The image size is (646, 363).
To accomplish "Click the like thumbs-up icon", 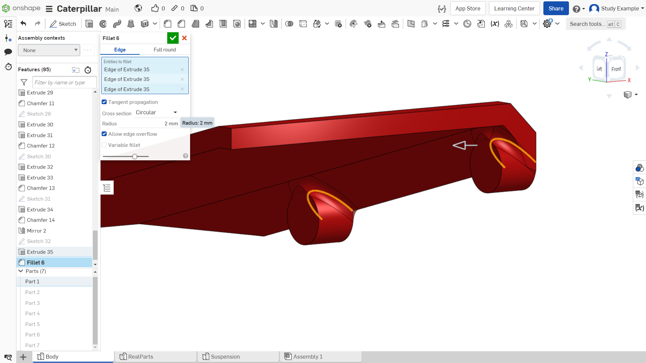I will click(155, 8).
